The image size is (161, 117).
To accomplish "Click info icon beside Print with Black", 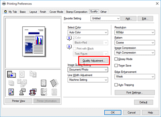I will (69, 47).
